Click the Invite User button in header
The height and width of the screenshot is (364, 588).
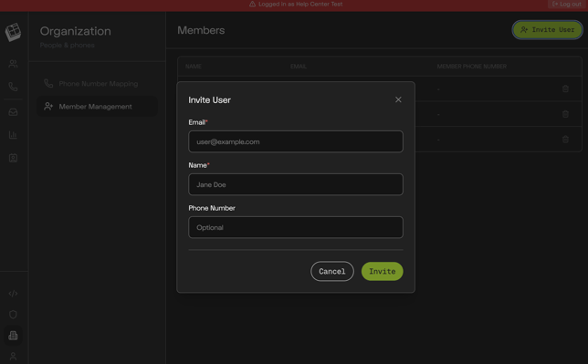pyautogui.click(x=548, y=29)
